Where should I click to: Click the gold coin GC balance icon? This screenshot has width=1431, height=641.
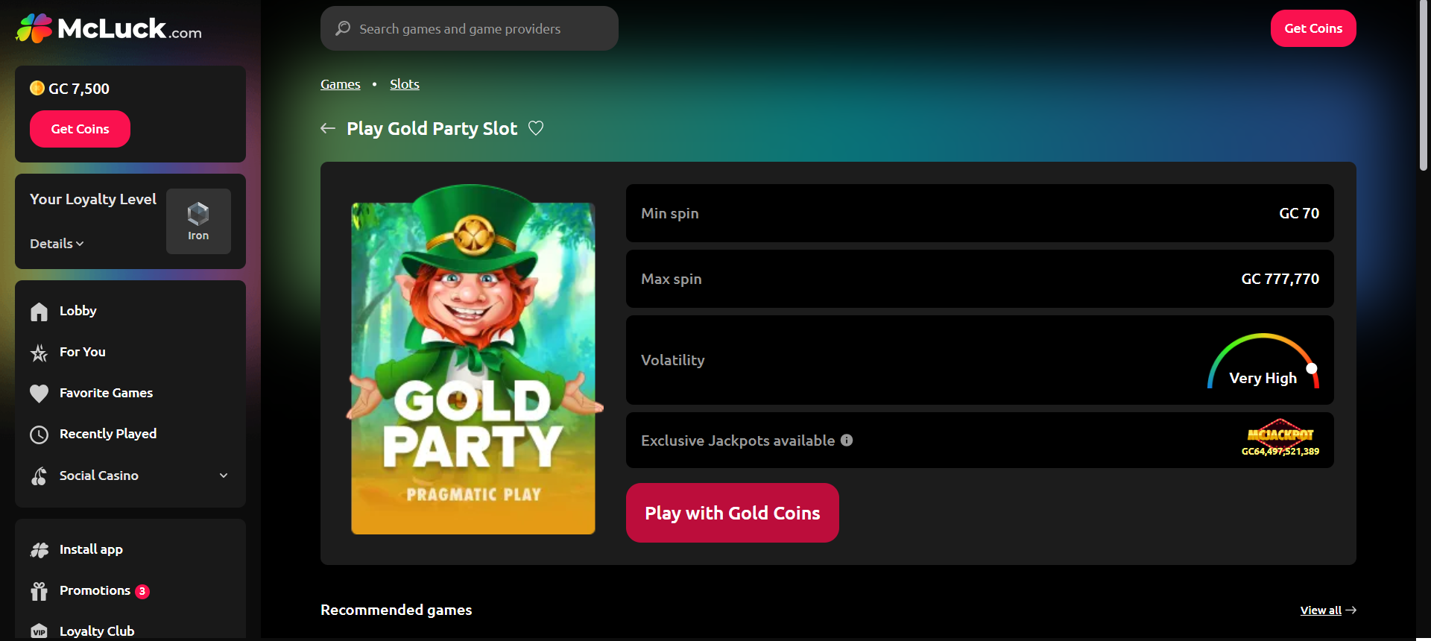point(37,88)
